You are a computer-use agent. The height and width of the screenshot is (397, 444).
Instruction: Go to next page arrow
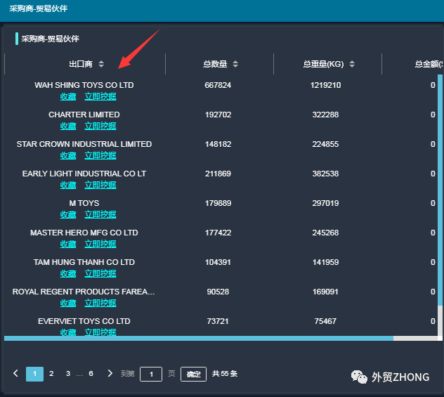(x=110, y=374)
